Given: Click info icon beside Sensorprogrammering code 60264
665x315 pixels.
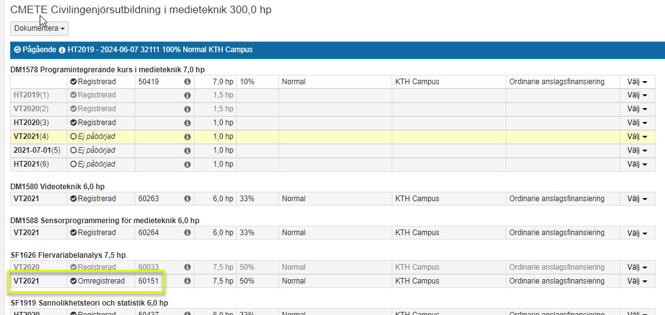Looking at the screenshot, I should click(187, 233).
